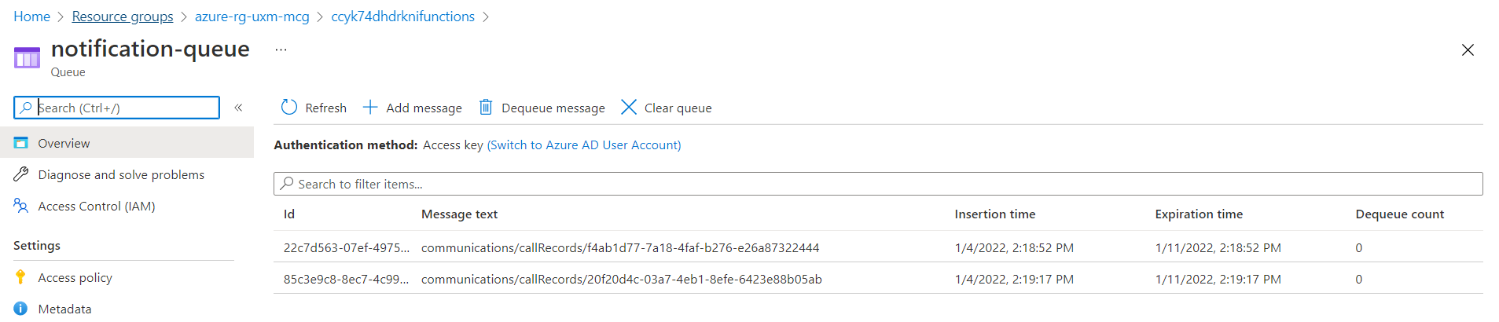Click the Access Control (IAM) people icon
This screenshot has height=322, width=1499.
(x=21, y=206)
